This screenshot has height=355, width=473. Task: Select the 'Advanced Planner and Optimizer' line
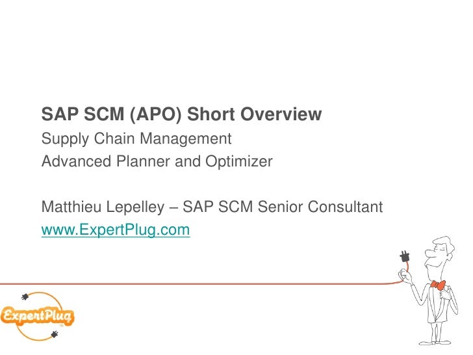157,161
